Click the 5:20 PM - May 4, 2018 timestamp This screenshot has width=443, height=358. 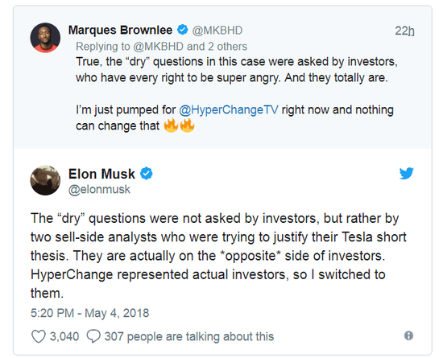pyautogui.click(x=90, y=313)
